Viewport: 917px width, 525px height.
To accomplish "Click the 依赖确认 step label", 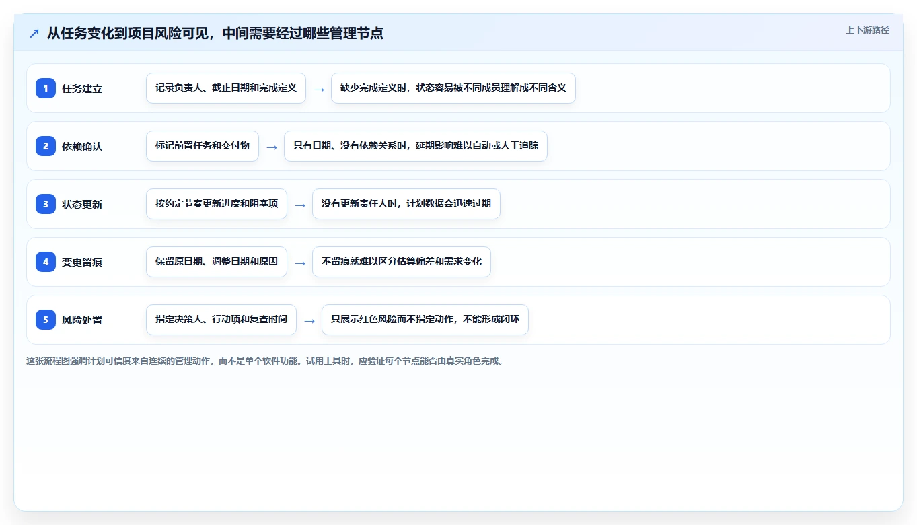I will click(x=82, y=146).
